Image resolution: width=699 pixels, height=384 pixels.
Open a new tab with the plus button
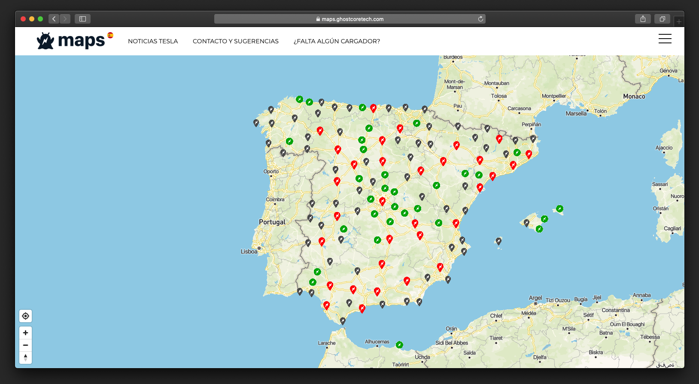click(679, 21)
